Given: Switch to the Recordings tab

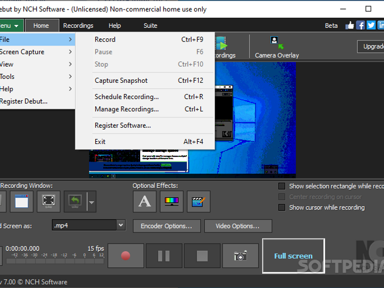Looking at the screenshot, I should pyautogui.click(x=78, y=26).
